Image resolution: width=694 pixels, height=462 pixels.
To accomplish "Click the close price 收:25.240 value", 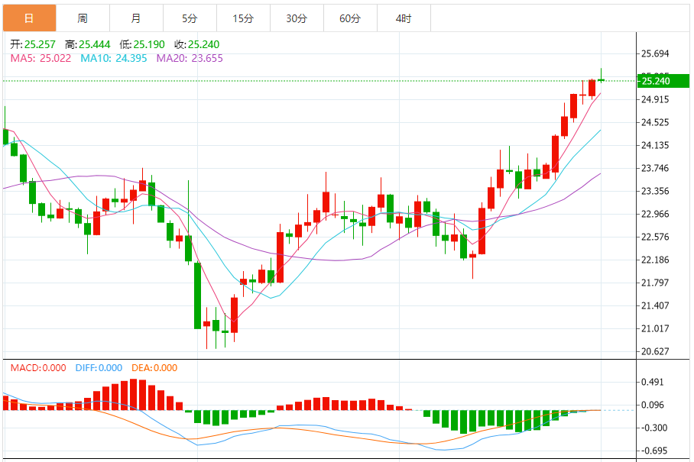I will (x=196, y=44).
